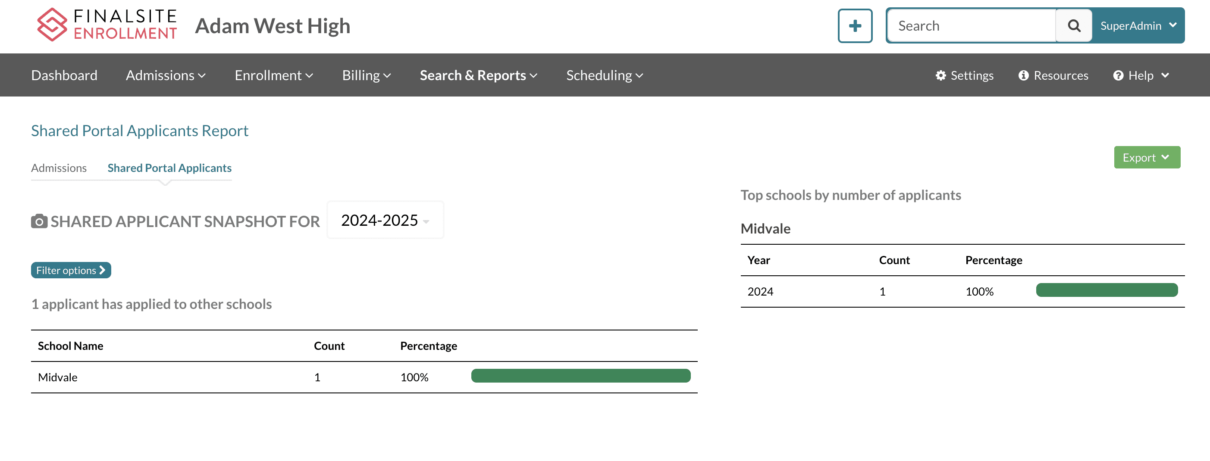Click the Help question mark icon

point(1119,75)
